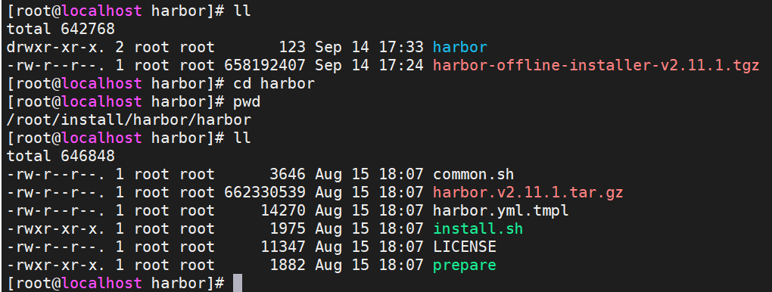The image size is (772, 292).
Task: Click the harbor.yml.tmpl filename
Action: [501, 211]
